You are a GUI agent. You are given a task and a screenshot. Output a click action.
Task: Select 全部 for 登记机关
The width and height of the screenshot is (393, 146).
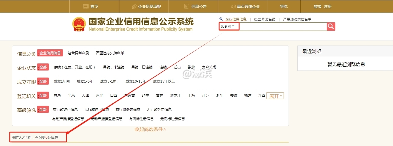43,95
